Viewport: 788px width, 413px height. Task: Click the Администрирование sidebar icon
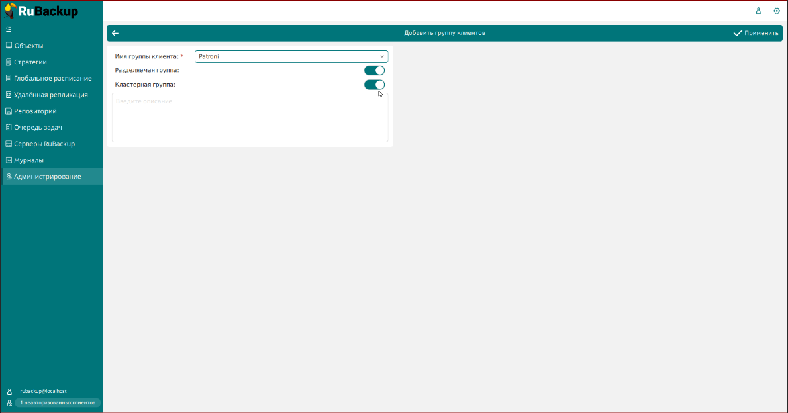pos(9,176)
